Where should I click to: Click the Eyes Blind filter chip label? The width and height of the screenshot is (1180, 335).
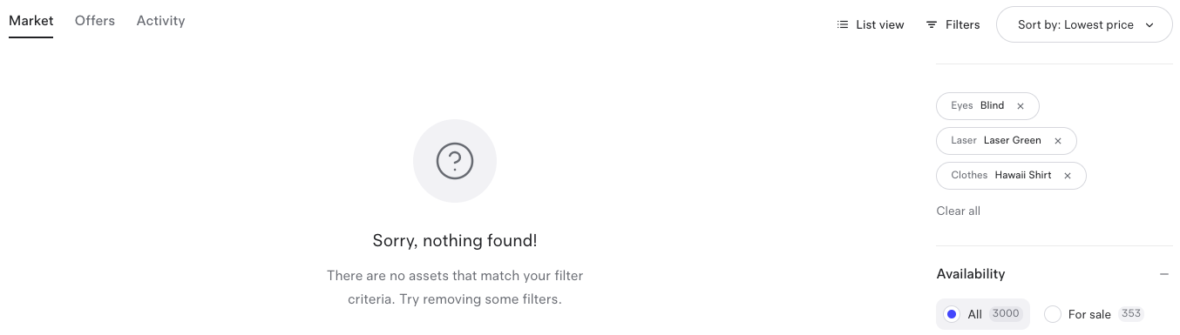pyautogui.click(x=978, y=105)
